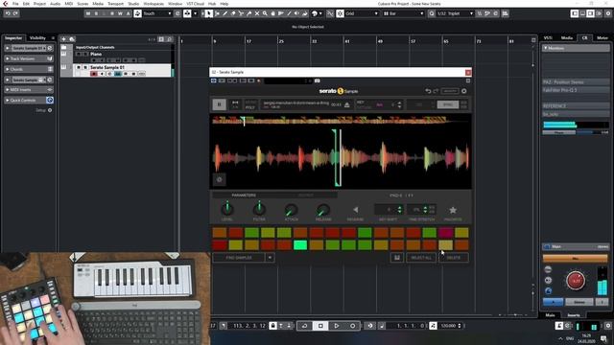Click the Find Samples button

pos(239,258)
